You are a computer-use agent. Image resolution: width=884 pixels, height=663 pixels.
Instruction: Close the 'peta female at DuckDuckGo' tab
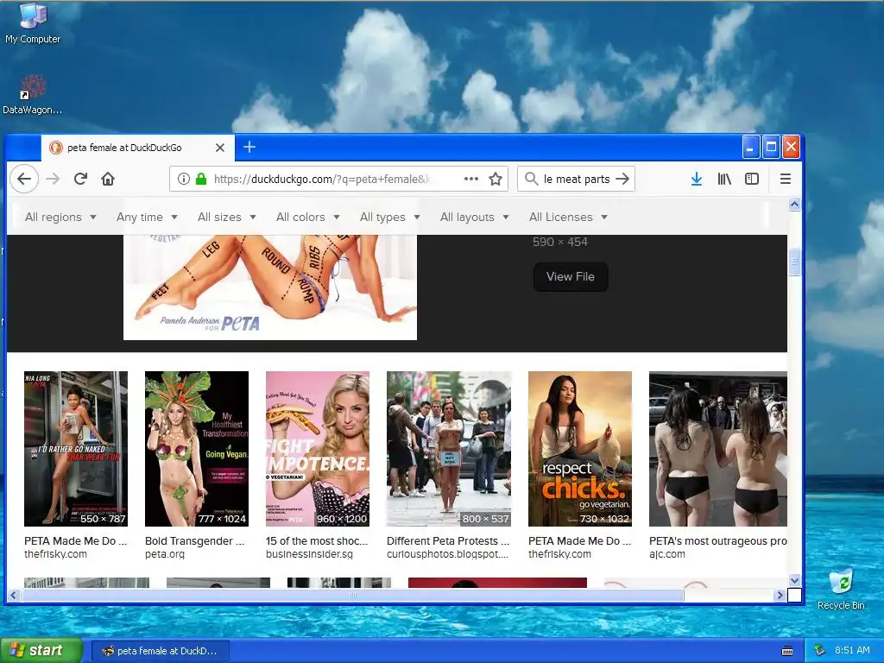point(220,148)
